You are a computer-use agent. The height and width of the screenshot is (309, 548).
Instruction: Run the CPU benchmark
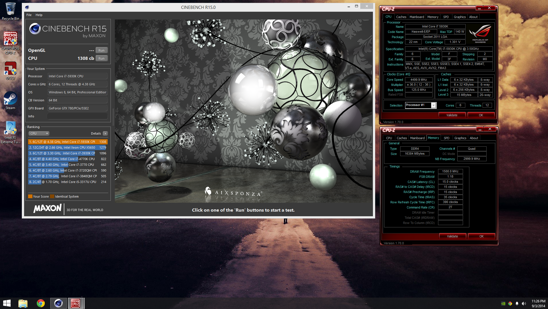[102, 58]
